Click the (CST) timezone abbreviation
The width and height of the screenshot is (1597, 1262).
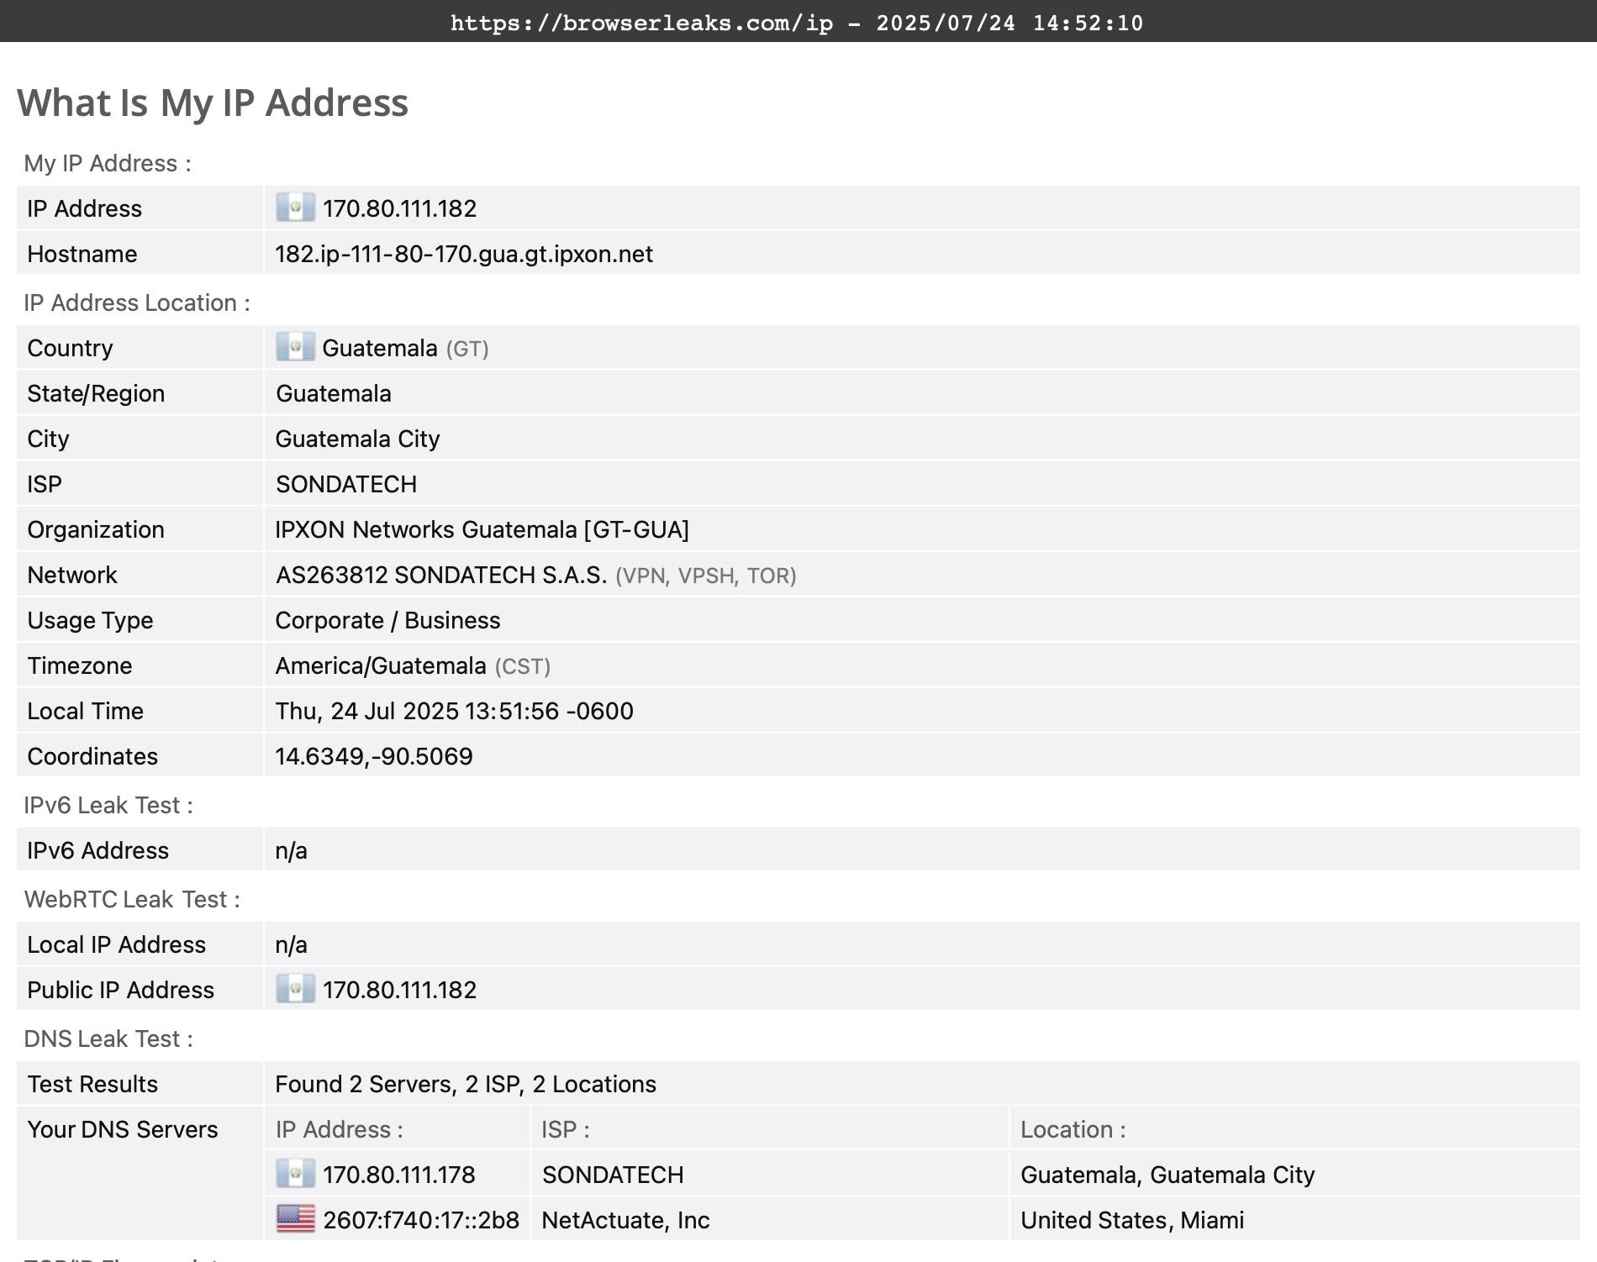click(523, 666)
